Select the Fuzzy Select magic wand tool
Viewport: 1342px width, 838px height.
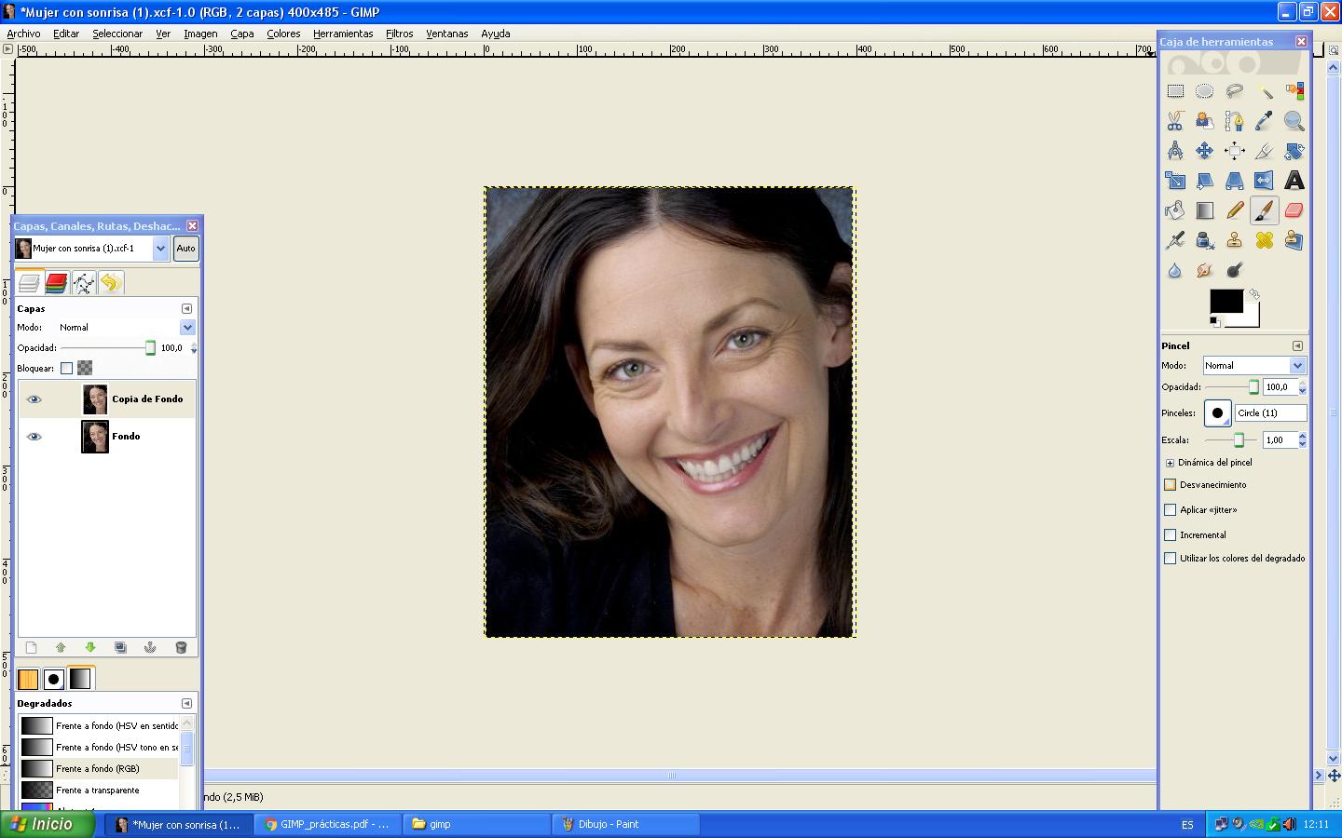point(1265,91)
